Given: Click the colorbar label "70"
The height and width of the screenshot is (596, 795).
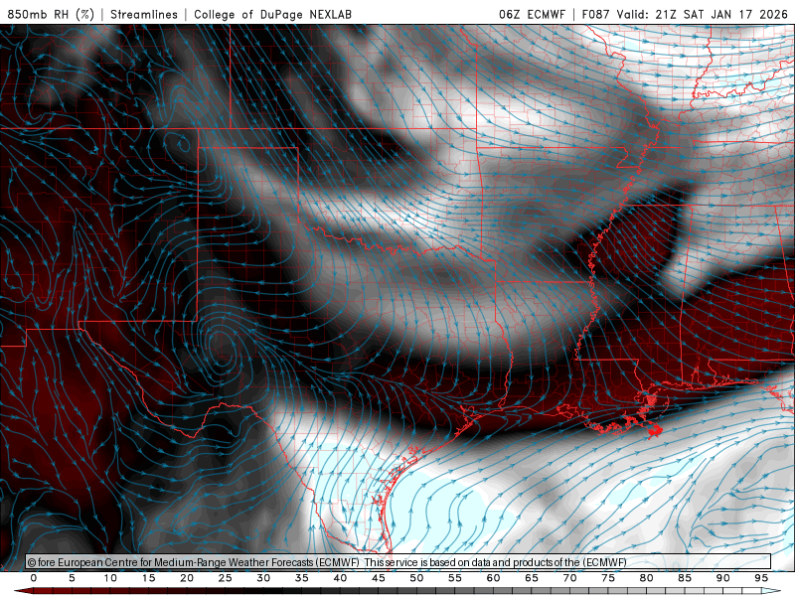Looking at the screenshot, I should coord(569,578).
